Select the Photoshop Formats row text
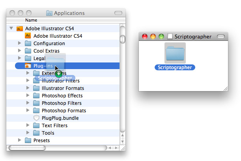Screen dimensions: 241x161 click(64, 111)
